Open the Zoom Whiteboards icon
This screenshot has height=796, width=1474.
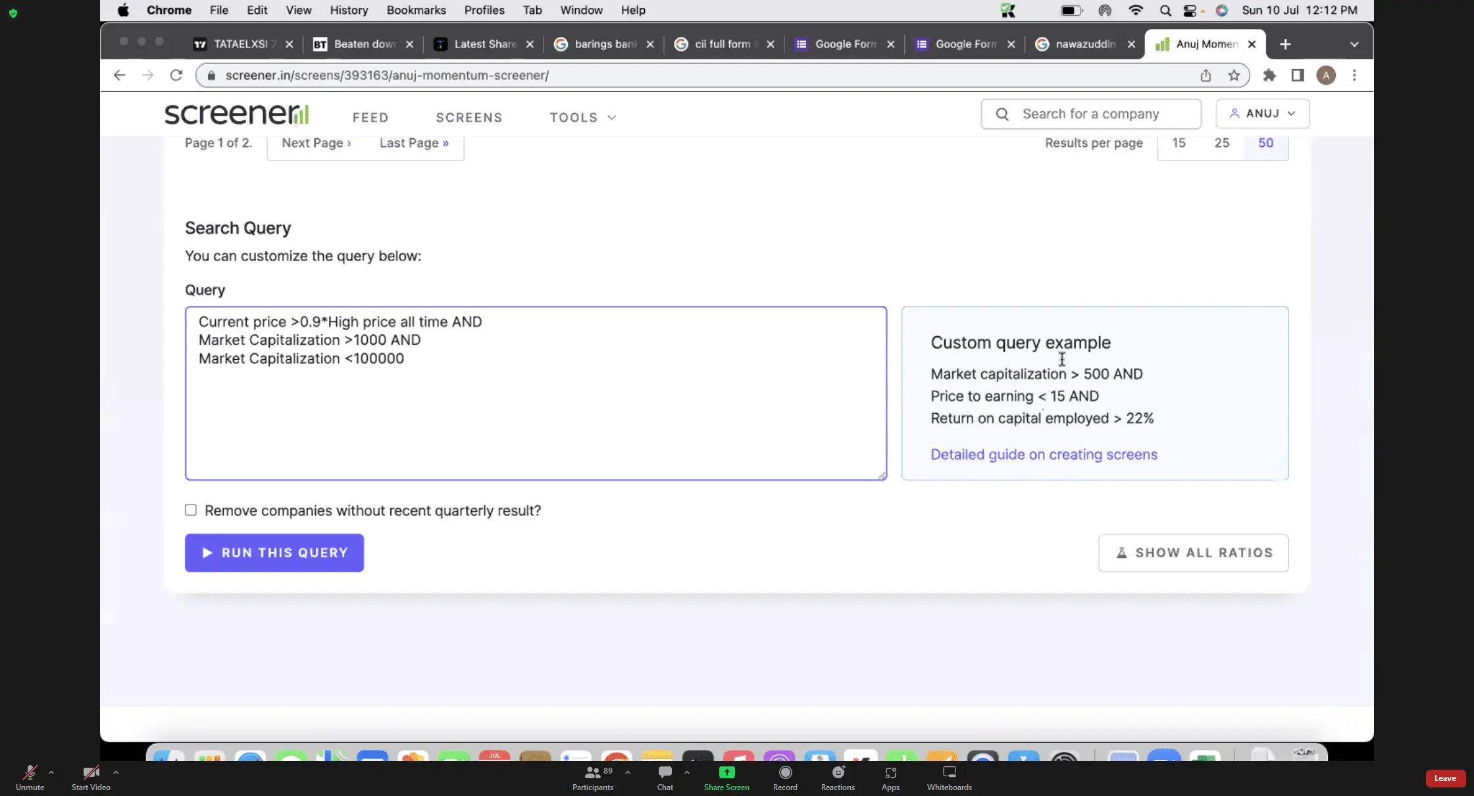(x=949, y=773)
